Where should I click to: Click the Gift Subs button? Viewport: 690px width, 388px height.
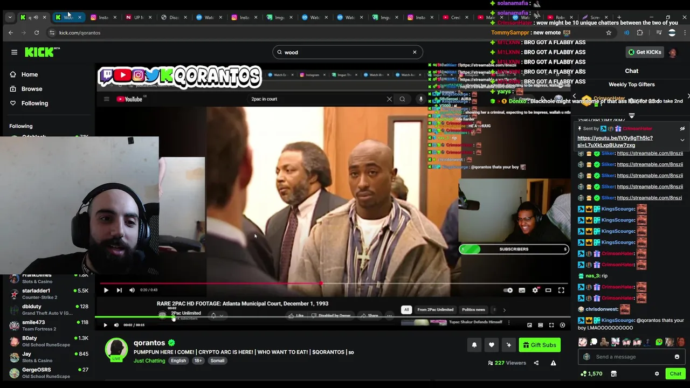pos(540,345)
